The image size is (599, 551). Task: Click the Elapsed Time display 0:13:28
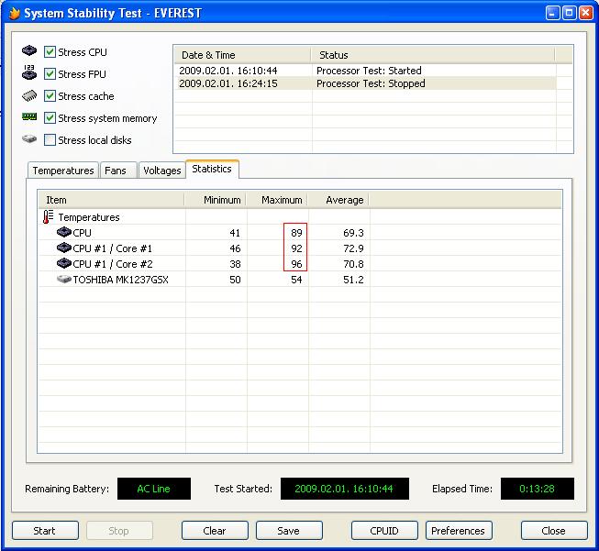click(538, 489)
